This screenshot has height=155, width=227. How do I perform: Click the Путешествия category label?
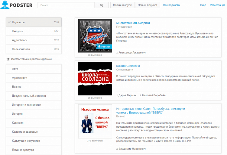(x=124, y=27)
